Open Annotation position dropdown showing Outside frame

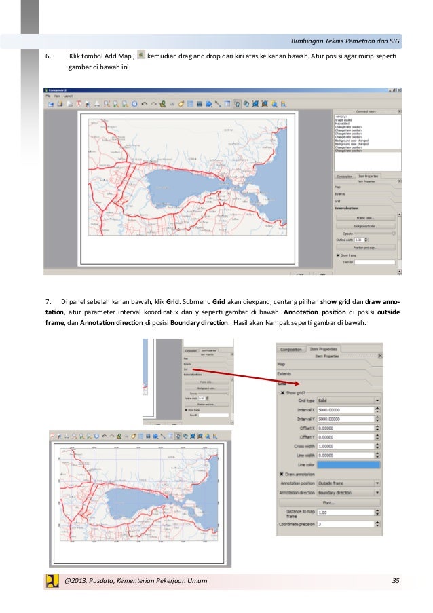point(348,483)
